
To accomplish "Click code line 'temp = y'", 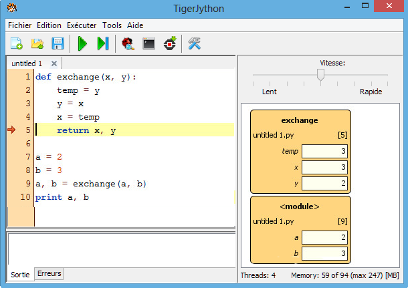I will click(x=78, y=90).
